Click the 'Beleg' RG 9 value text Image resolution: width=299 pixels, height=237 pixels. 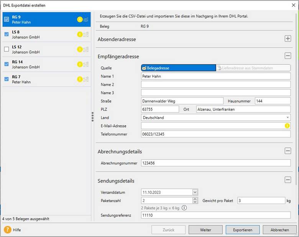[x=145, y=27]
